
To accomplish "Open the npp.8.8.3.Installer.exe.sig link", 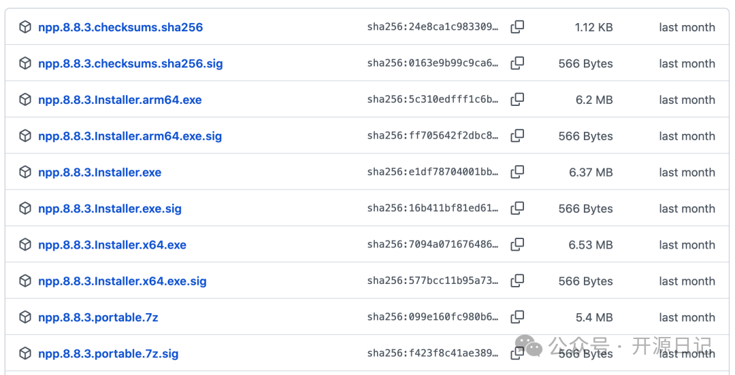I will point(110,209).
